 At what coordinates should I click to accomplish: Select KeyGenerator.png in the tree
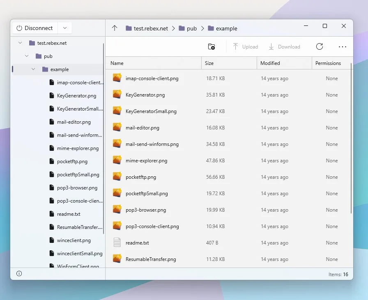tap(76, 95)
